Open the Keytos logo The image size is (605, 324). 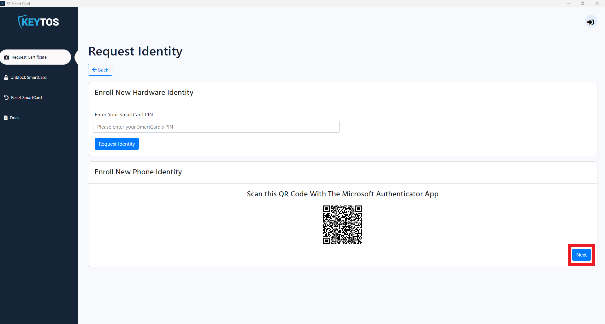click(39, 22)
